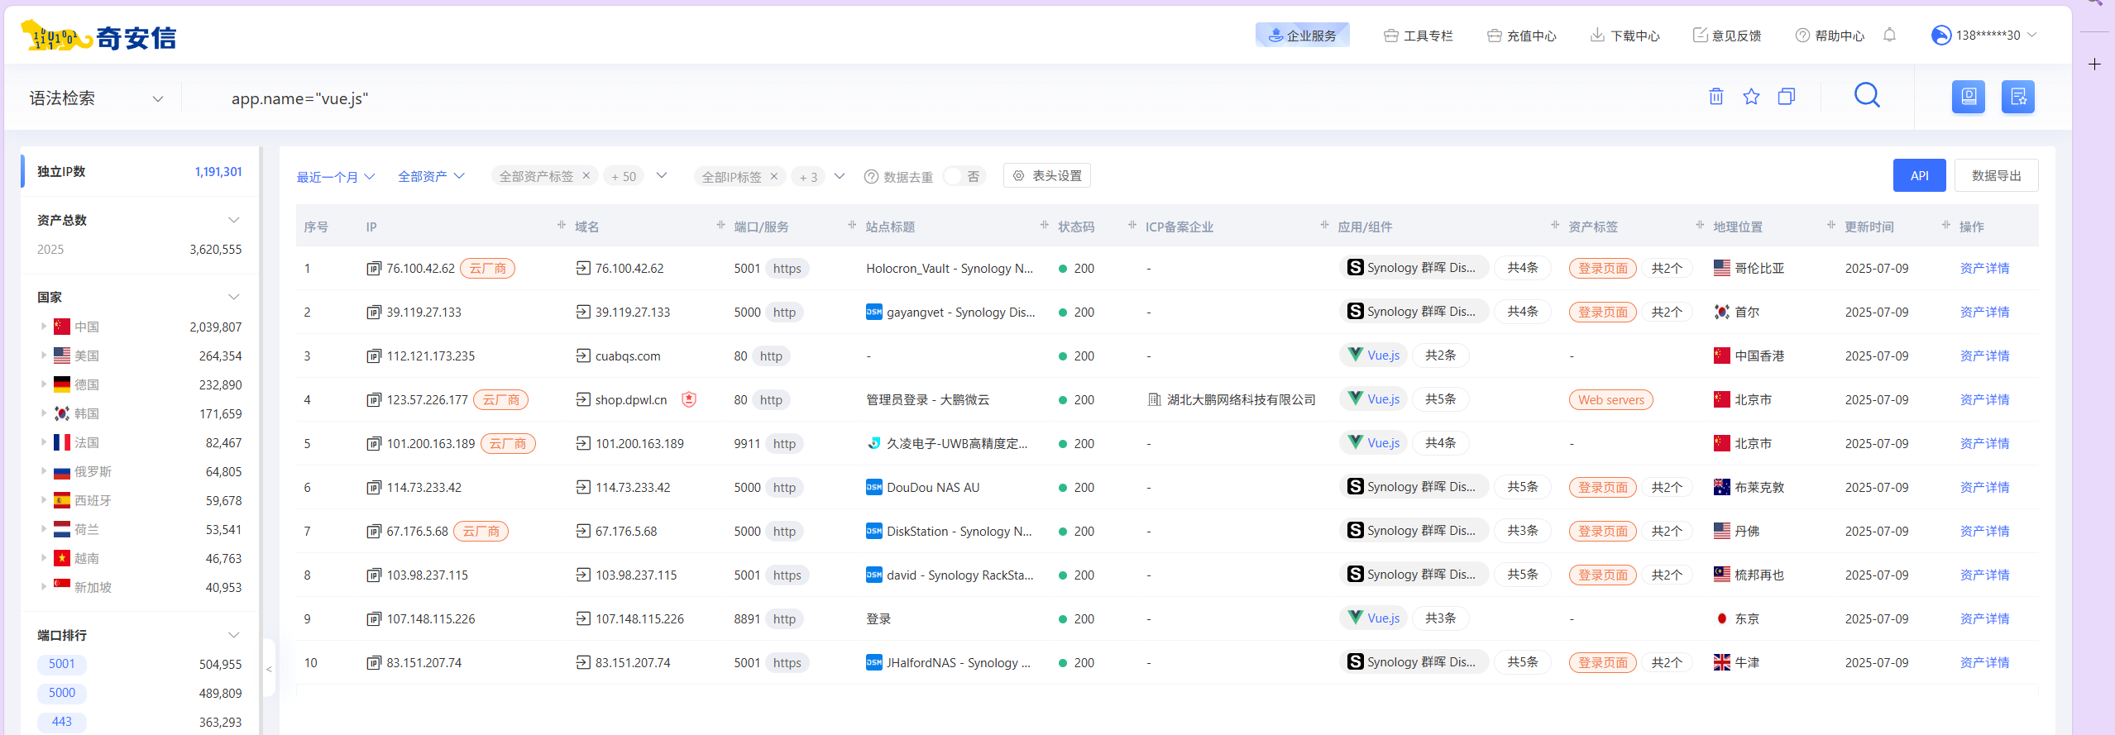Expand the 美国 country tree item
Viewport: 2115px width, 735px height.
coord(44,356)
